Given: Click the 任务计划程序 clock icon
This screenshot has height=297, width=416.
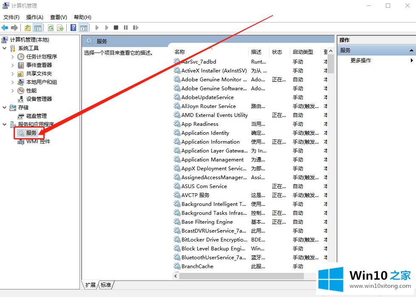Looking at the screenshot, I should [21, 57].
